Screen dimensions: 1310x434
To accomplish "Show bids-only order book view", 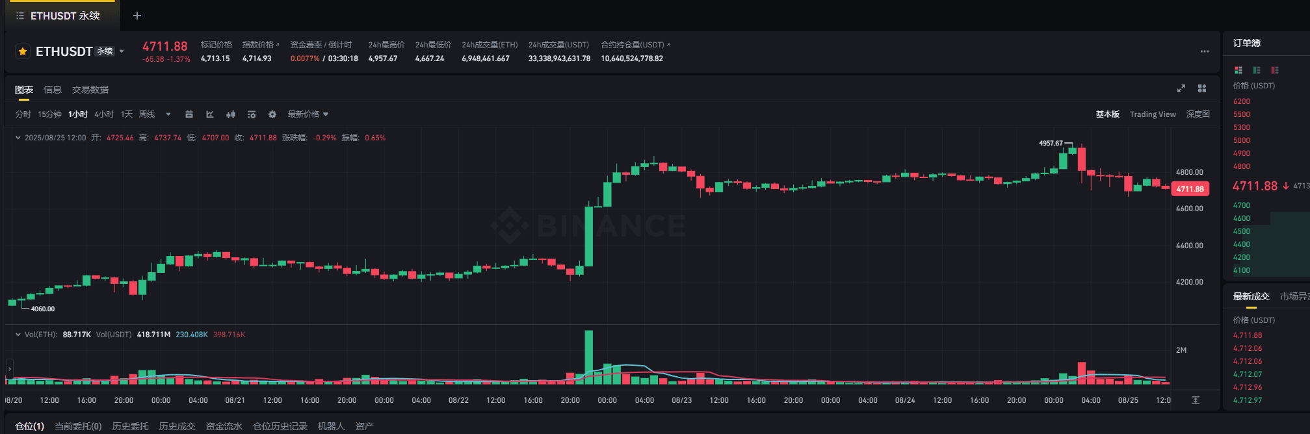I will pyautogui.click(x=1257, y=70).
